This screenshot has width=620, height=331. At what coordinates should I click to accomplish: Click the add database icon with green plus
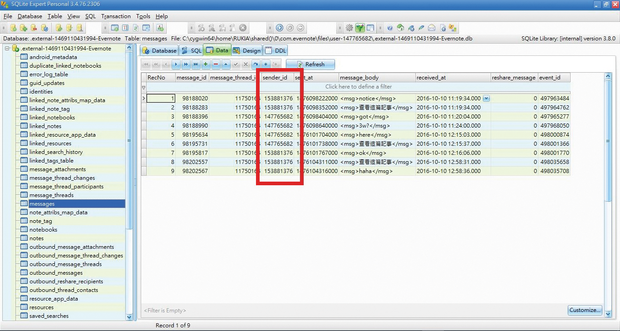point(24,28)
